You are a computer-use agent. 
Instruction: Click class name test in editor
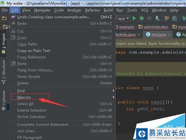tap(148, 88)
